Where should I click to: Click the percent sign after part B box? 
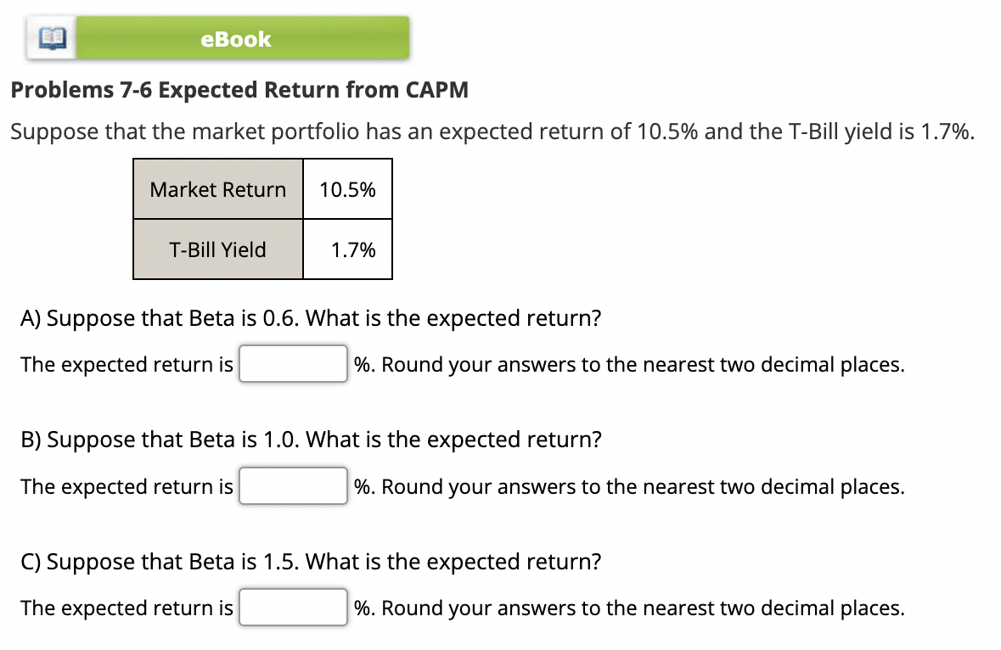[x=361, y=486]
